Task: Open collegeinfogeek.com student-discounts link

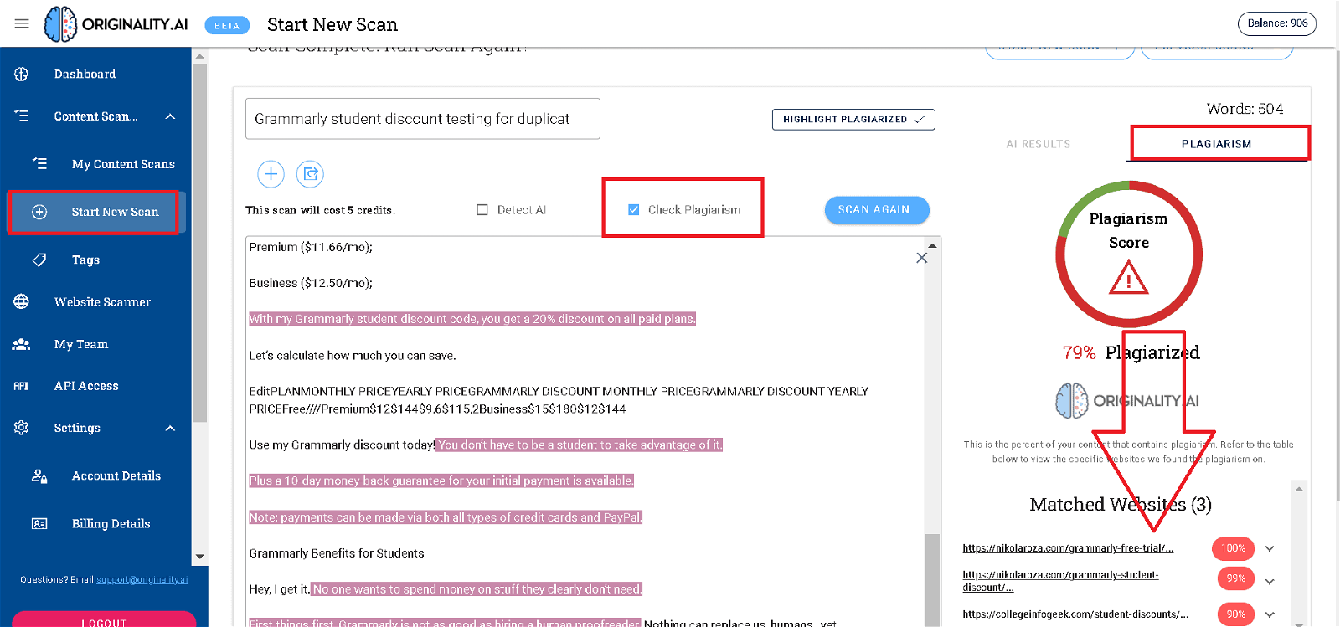Action: [1075, 614]
